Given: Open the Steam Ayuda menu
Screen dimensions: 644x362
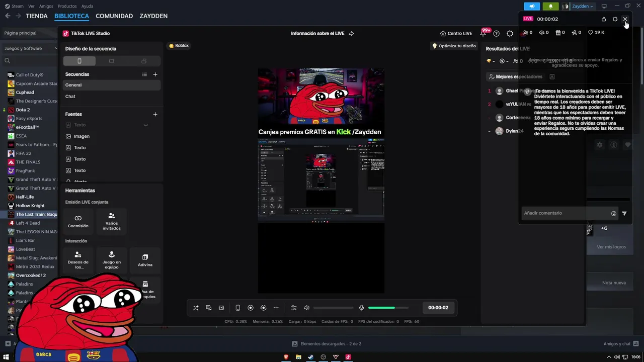Looking at the screenshot, I should point(87,7).
